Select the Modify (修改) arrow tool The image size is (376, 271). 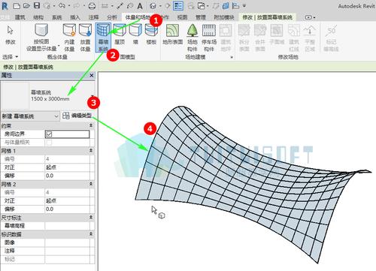pyautogui.click(x=11, y=35)
